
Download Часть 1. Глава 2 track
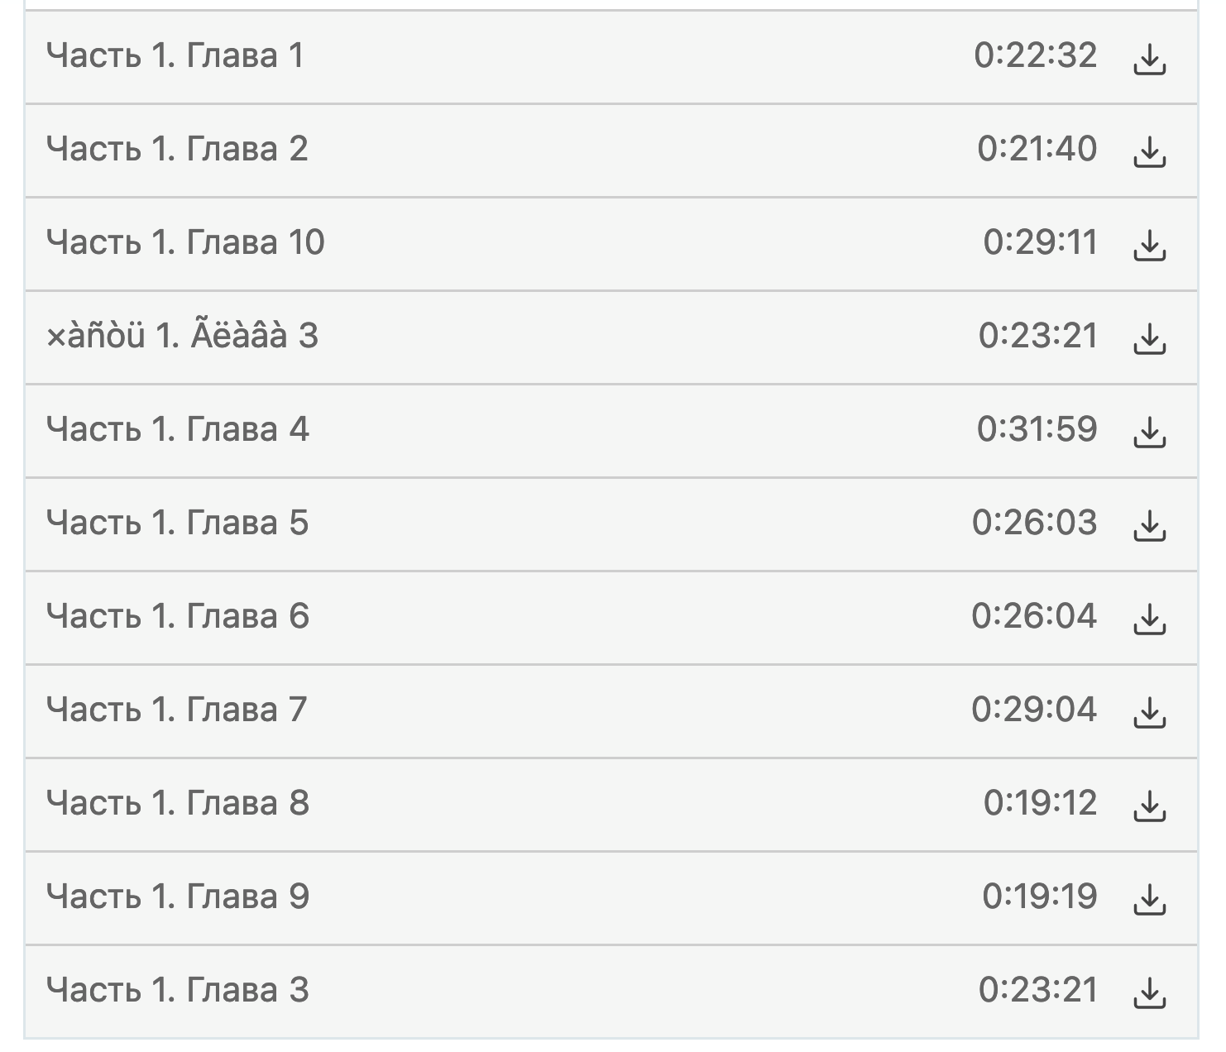[x=1148, y=152]
